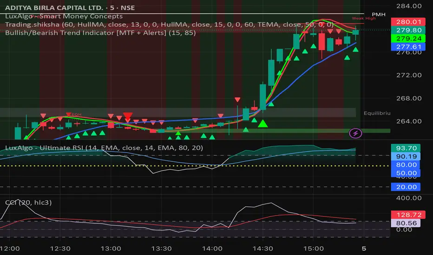Select the Trading.shiksha indicator legend

(169, 25)
